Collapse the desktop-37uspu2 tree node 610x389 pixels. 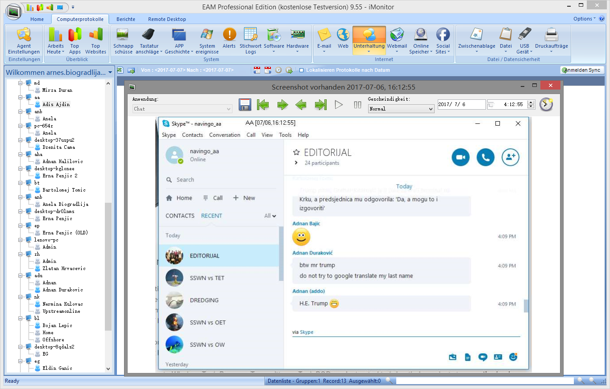point(20,140)
